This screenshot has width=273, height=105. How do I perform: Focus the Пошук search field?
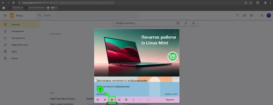pyautogui.click(x=87, y=15)
